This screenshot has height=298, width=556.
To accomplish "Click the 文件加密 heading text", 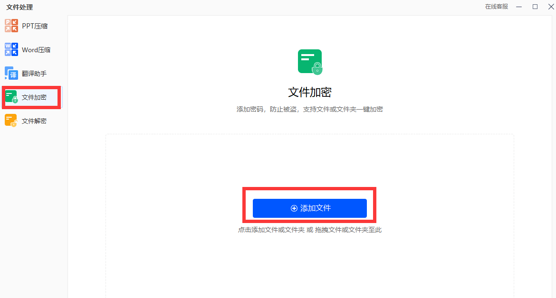I will tap(309, 93).
